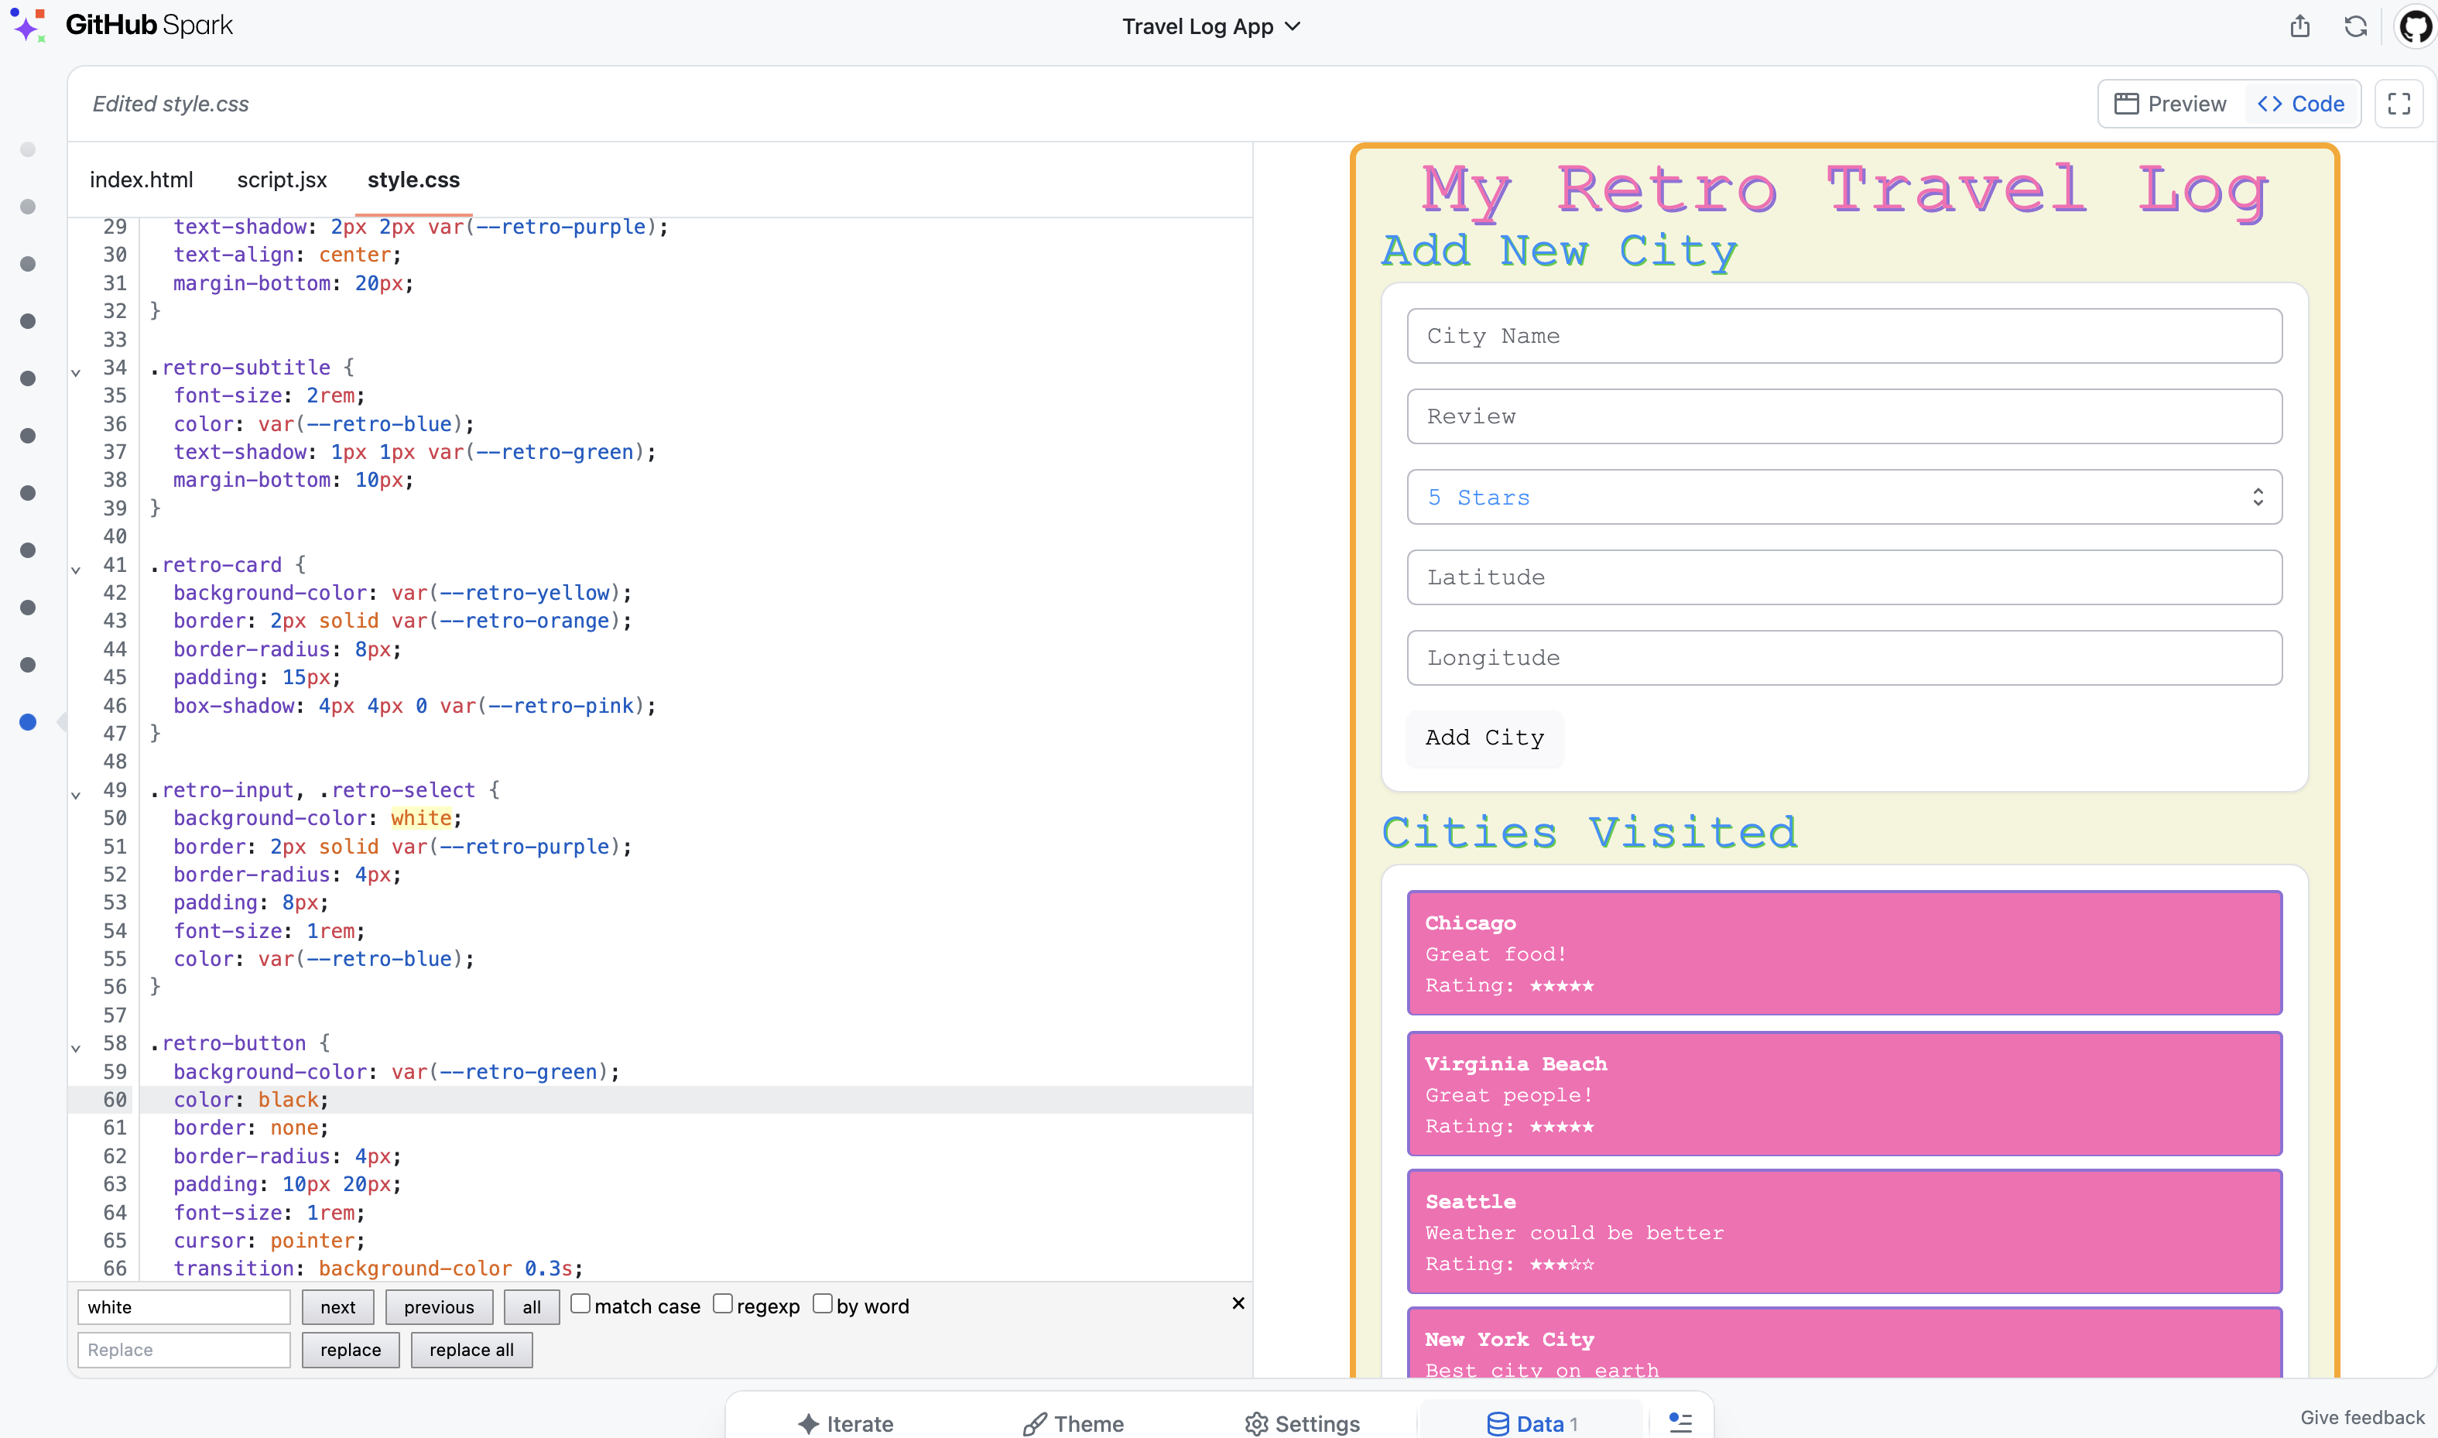
Task: Open the 5 Stars rating select
Action: pos(1844,497)
